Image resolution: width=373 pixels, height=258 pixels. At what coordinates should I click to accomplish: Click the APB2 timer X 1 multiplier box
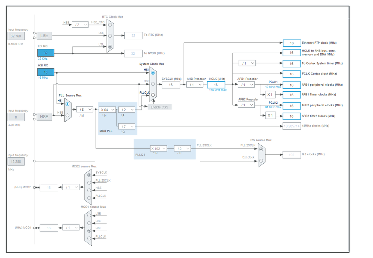pyautogui.click(x=270, y=116)
